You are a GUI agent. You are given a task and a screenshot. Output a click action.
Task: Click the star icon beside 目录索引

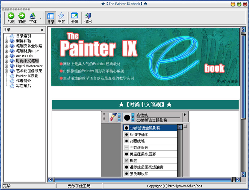[x=12, y=36]
